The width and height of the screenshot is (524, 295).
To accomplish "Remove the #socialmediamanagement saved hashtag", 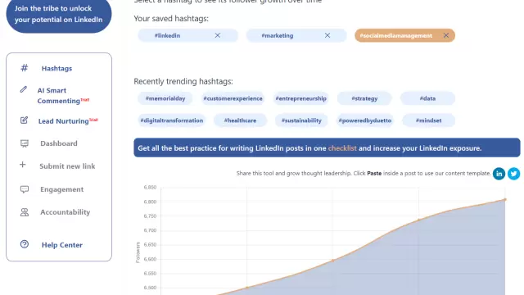I will (446, 35).
